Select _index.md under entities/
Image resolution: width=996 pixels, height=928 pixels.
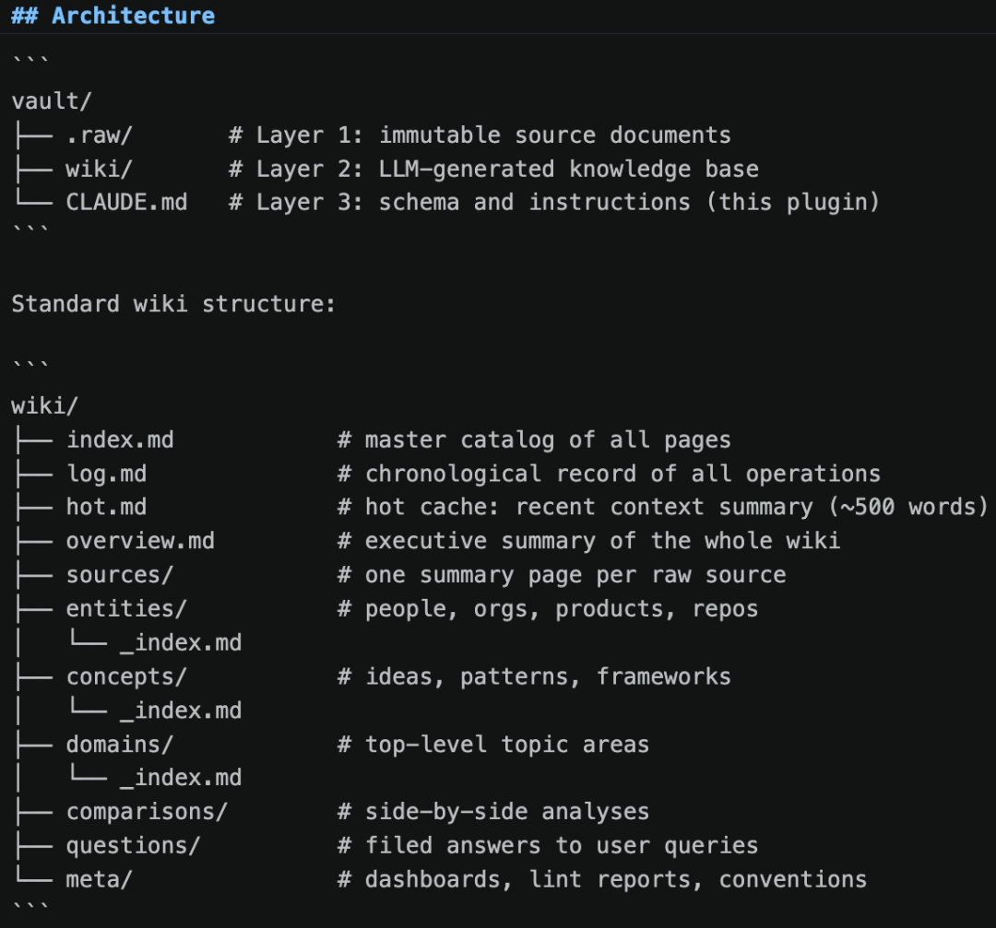pos(181,643)
